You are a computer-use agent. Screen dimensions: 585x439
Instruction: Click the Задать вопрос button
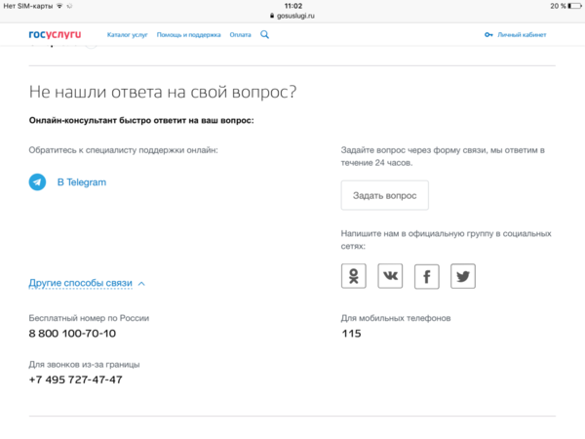click(385, 196)
